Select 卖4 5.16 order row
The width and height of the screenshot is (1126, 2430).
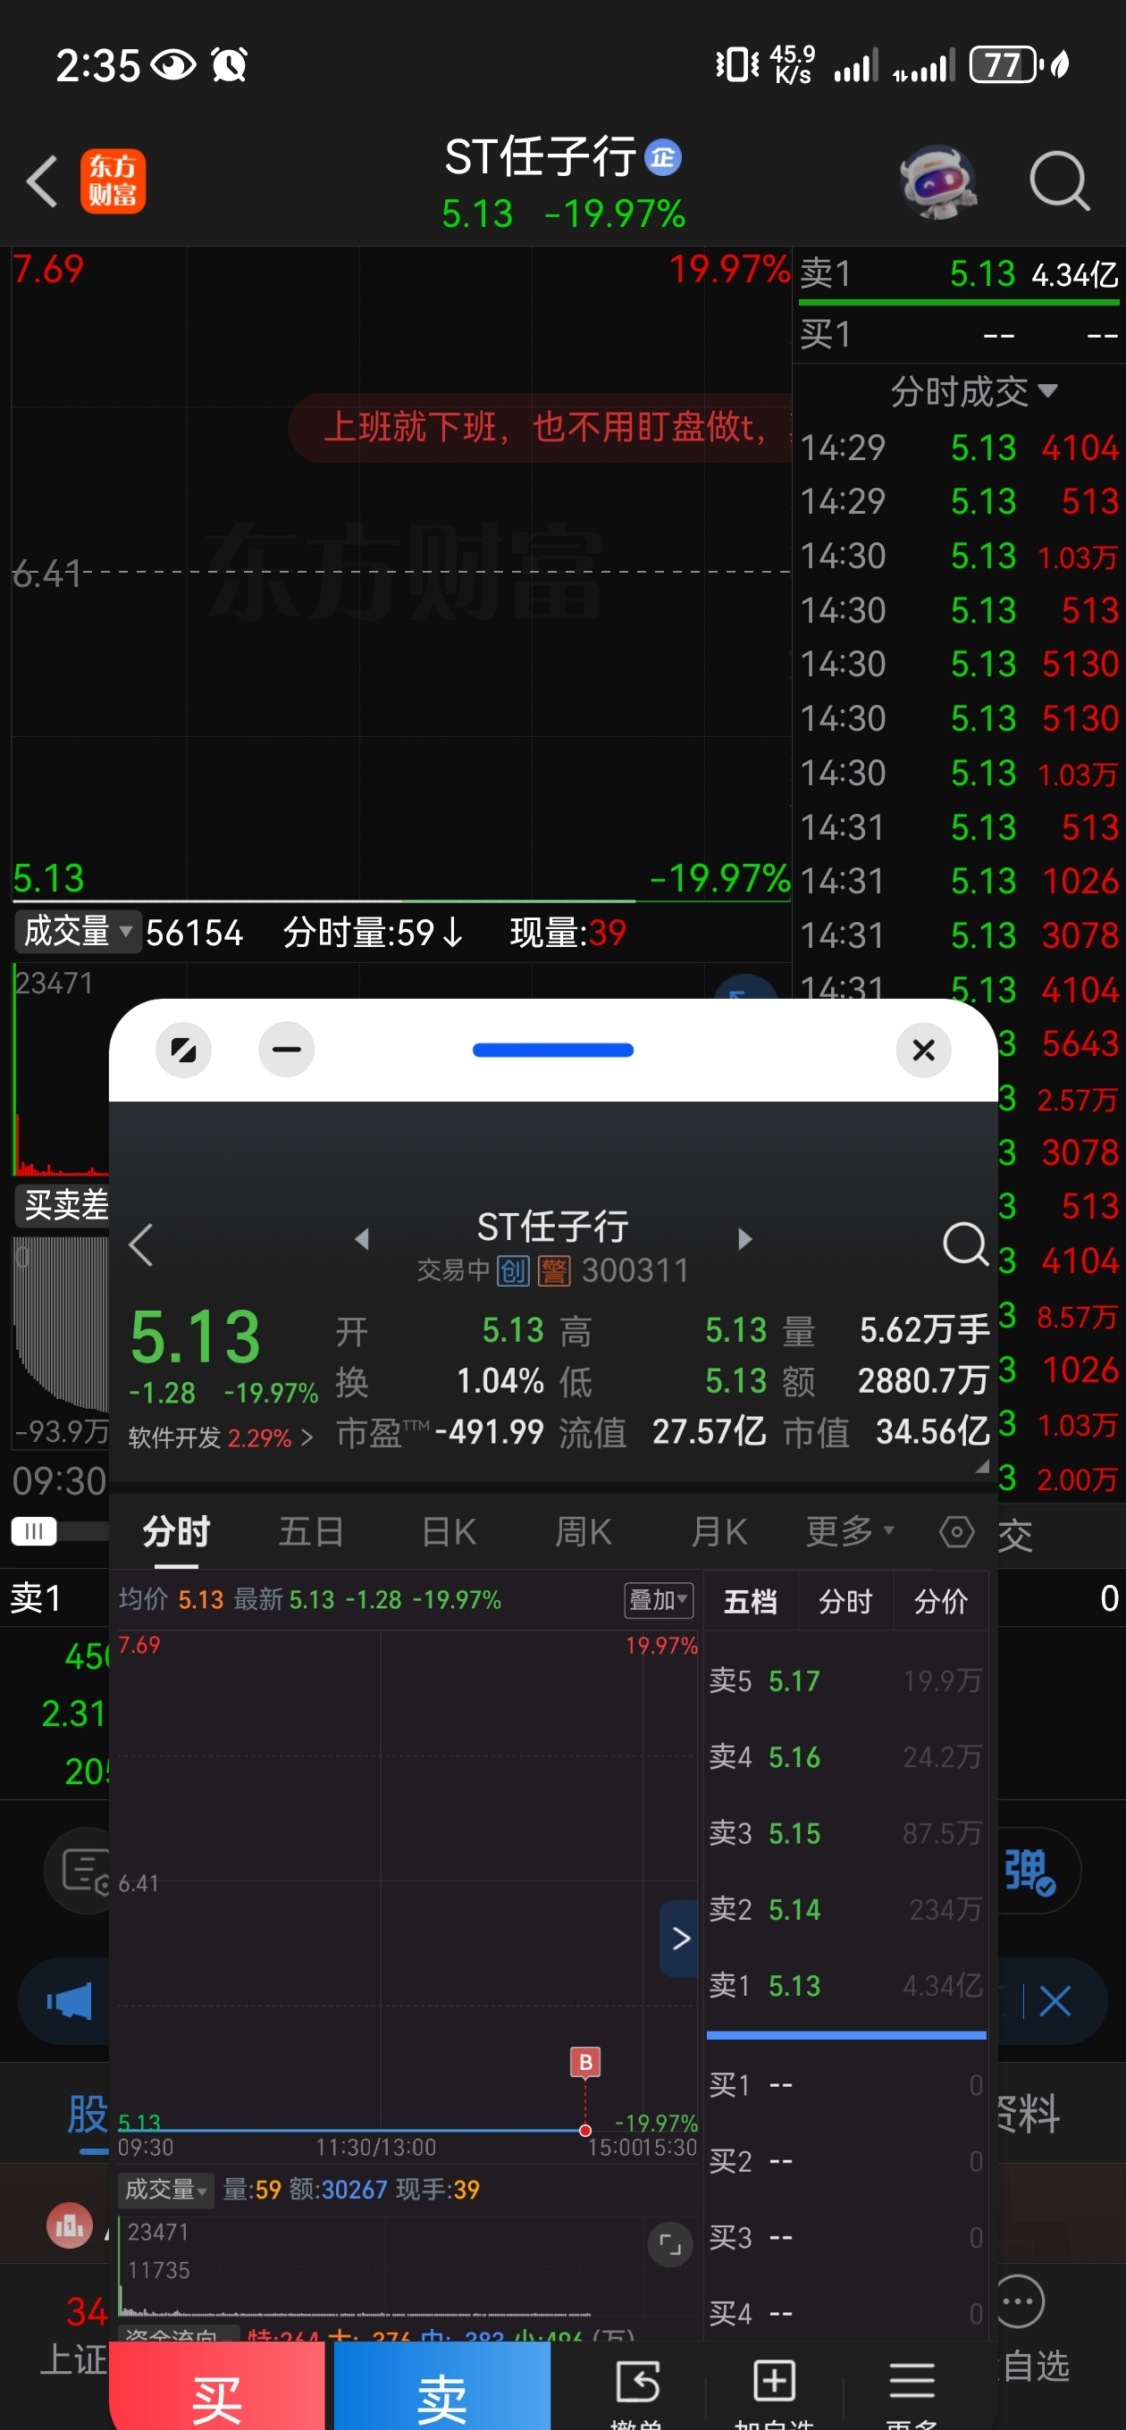845,1757
